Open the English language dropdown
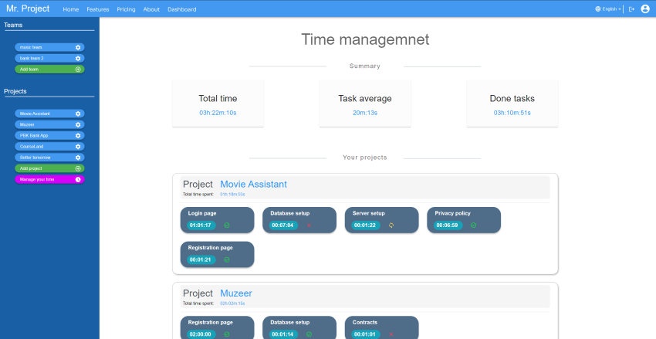This screenshot has width=656, height=339. coord(609,9)
